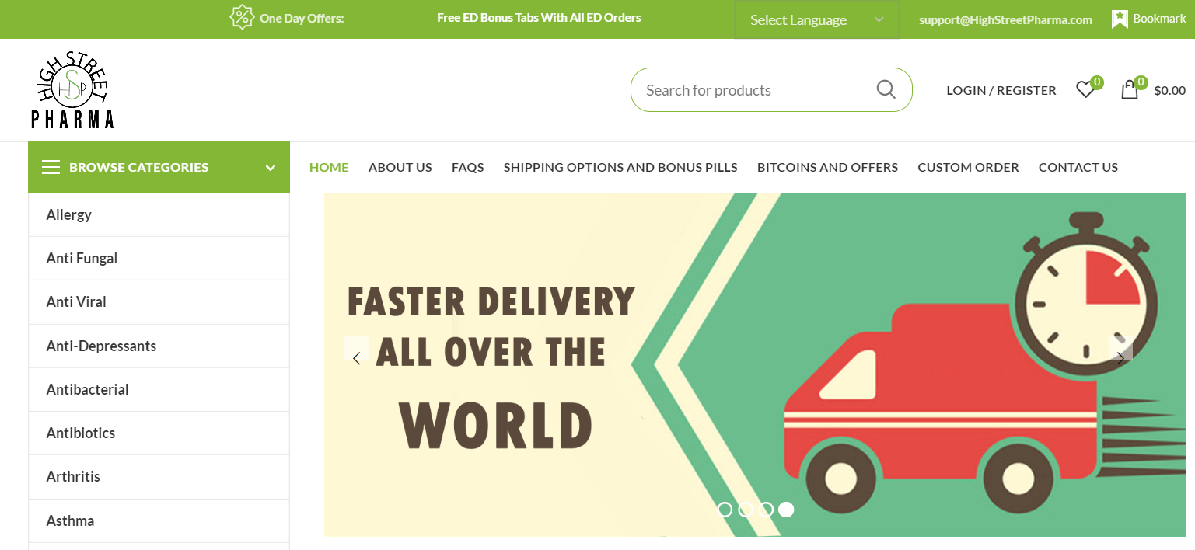The image size is (1195, 550).
Task: Open the shopping bag cart icon
Action: coord(1130,90)
